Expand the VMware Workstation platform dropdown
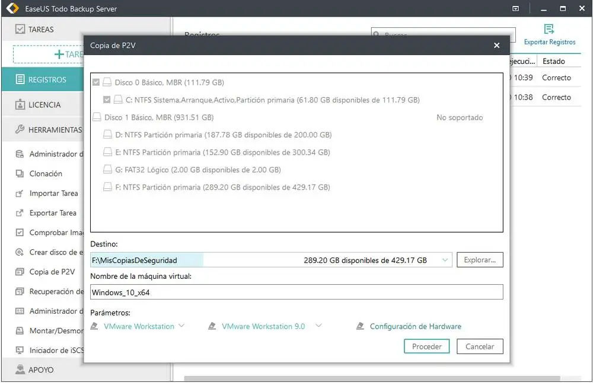 point(181,326)
